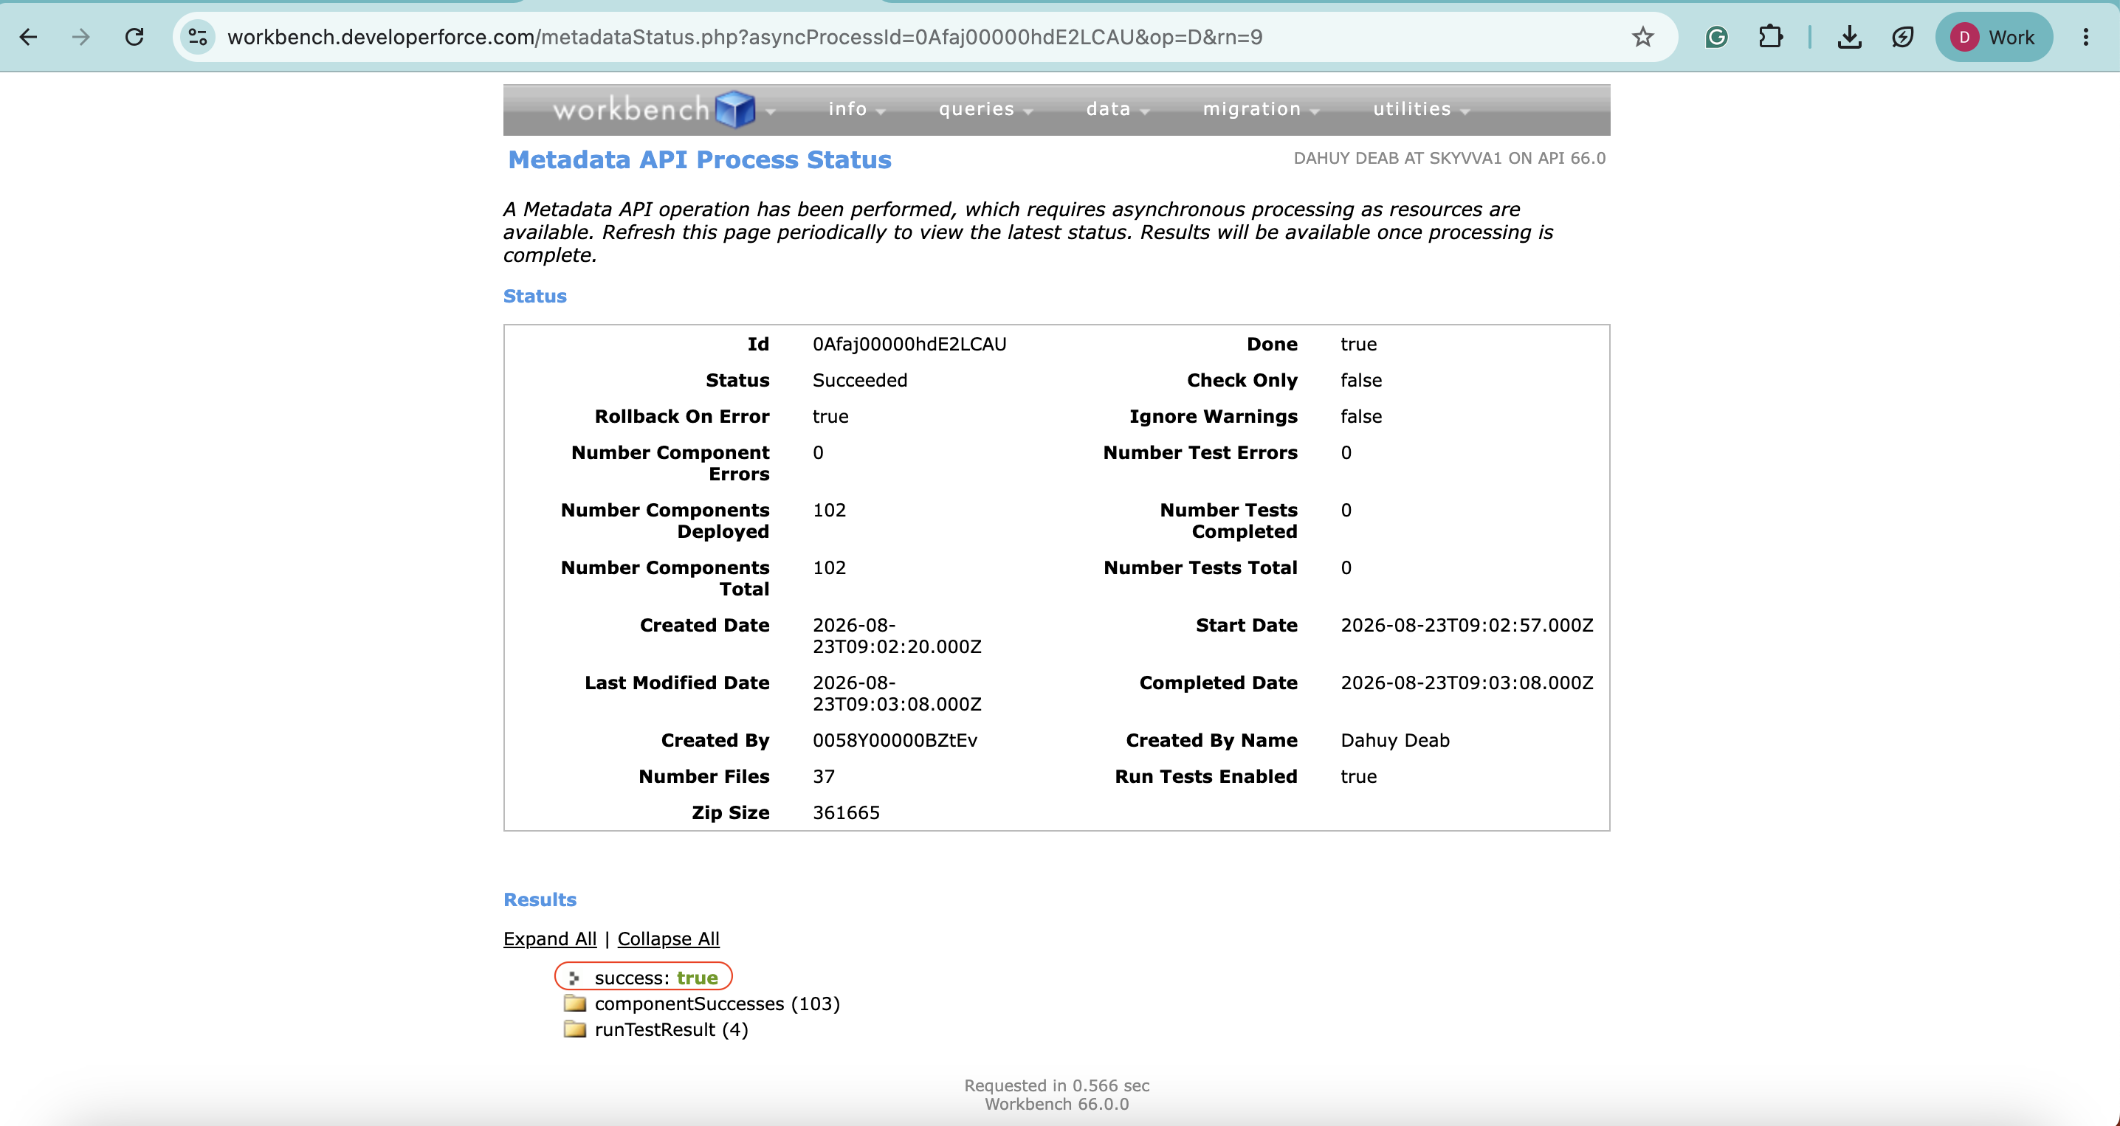Click Created By Name value Dahuy Deab
Screen dimensions: 2120x1126
click(x=1395, y=740)
